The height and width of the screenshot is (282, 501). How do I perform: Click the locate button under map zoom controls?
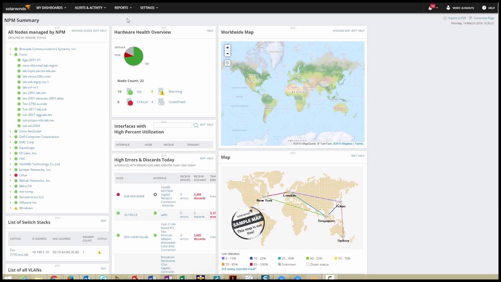click(x=227, y=63)
